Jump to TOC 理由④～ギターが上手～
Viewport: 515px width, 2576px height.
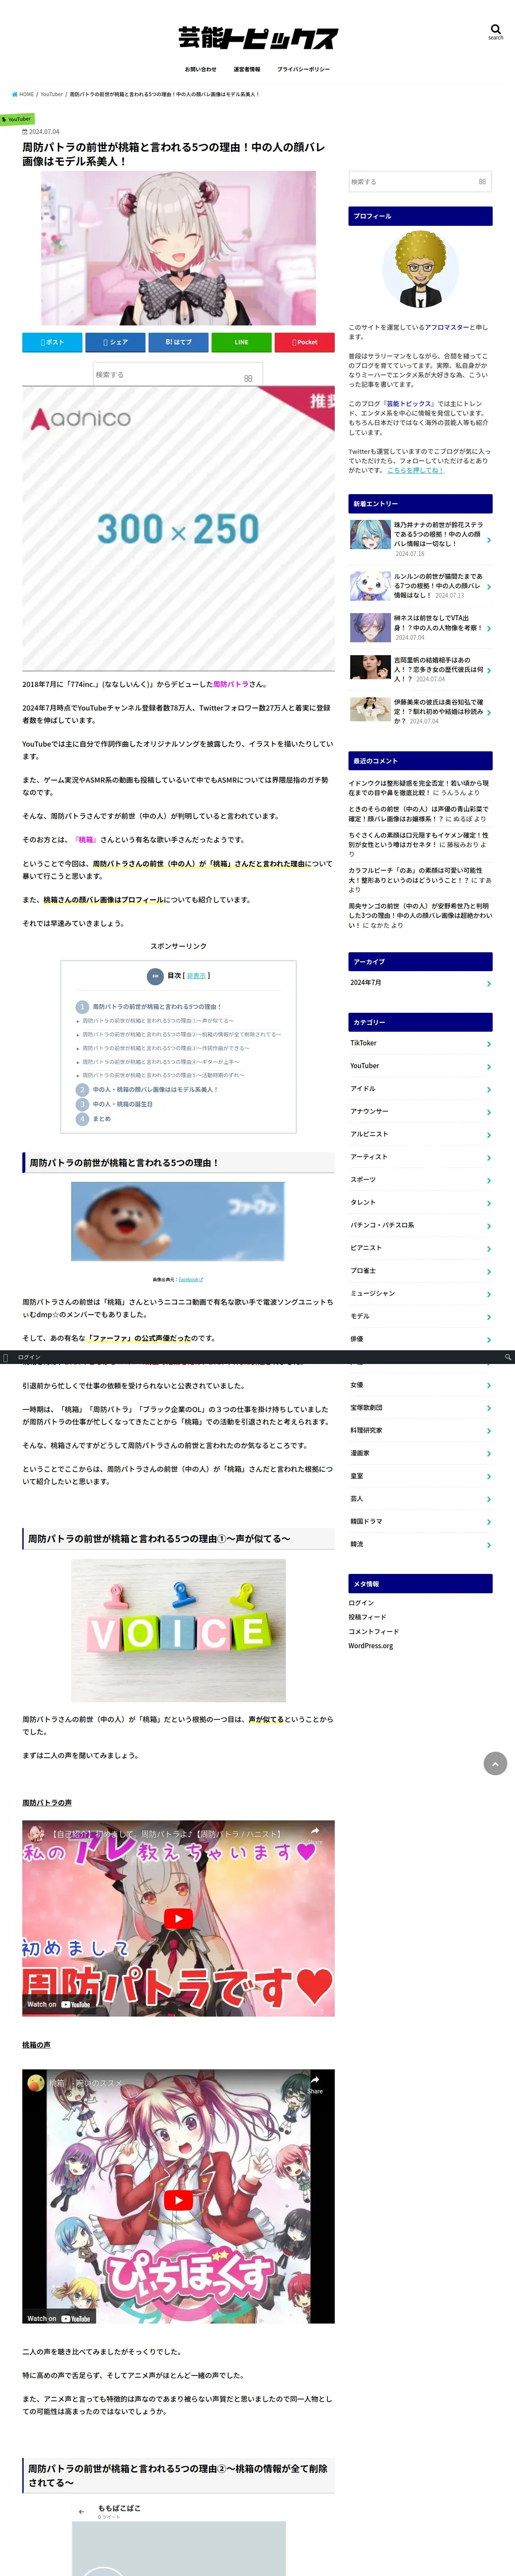(x=161, y=1062)
